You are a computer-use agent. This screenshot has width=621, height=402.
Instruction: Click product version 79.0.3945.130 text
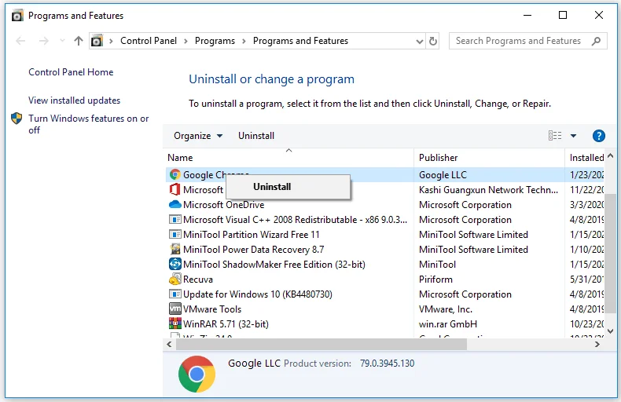[x=387, y=364]
